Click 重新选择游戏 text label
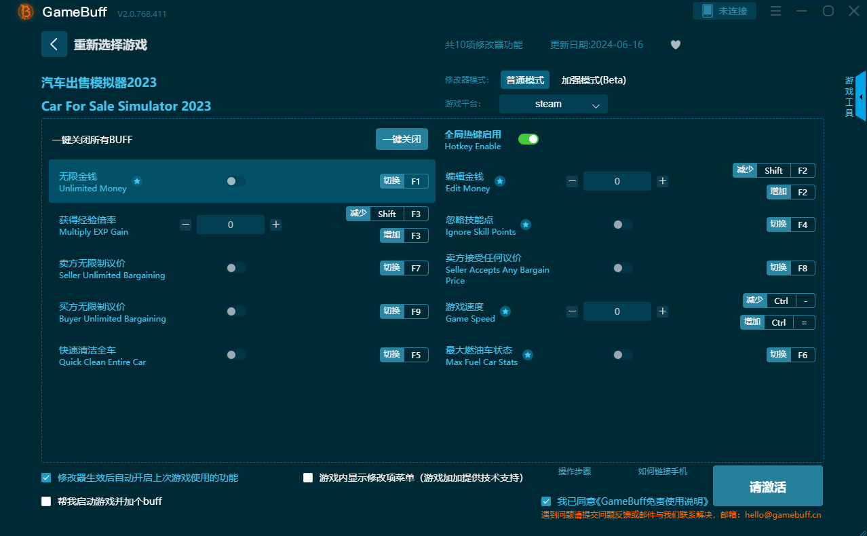Viewport: 867px width, 536px height. 111,45
